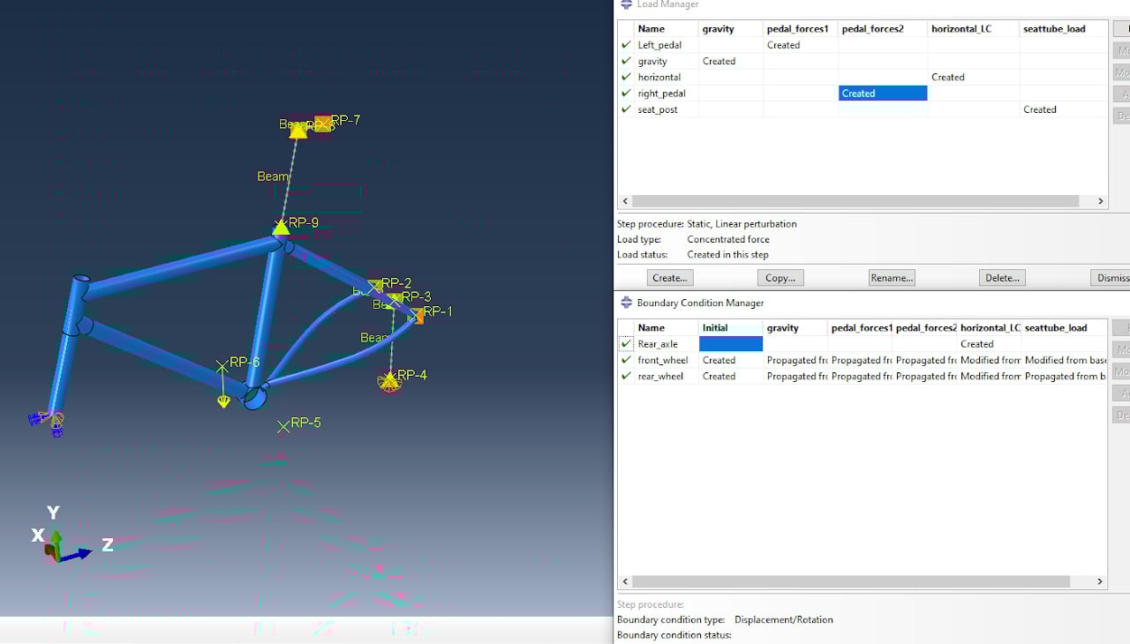
Task: Select the rear_wheel boundary condition name
Action: (x=660, y=376)
